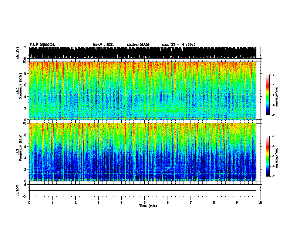Select the "start UT = 4 :50: 1" text
The height and width of the screenshot is (227, 293).
[179, 45]
